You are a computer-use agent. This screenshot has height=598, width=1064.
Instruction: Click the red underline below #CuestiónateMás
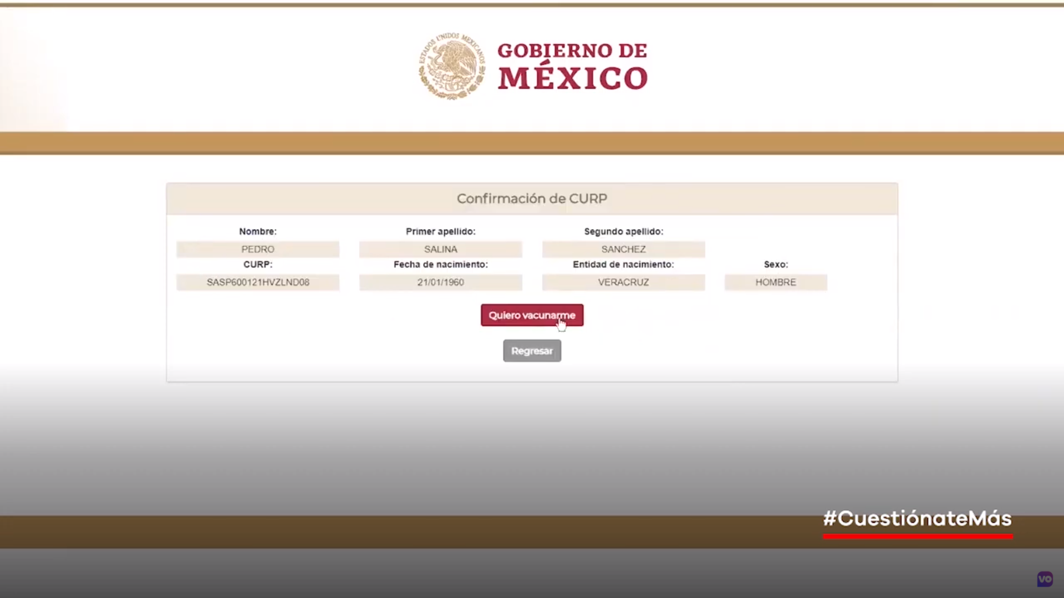click(917, 536)
